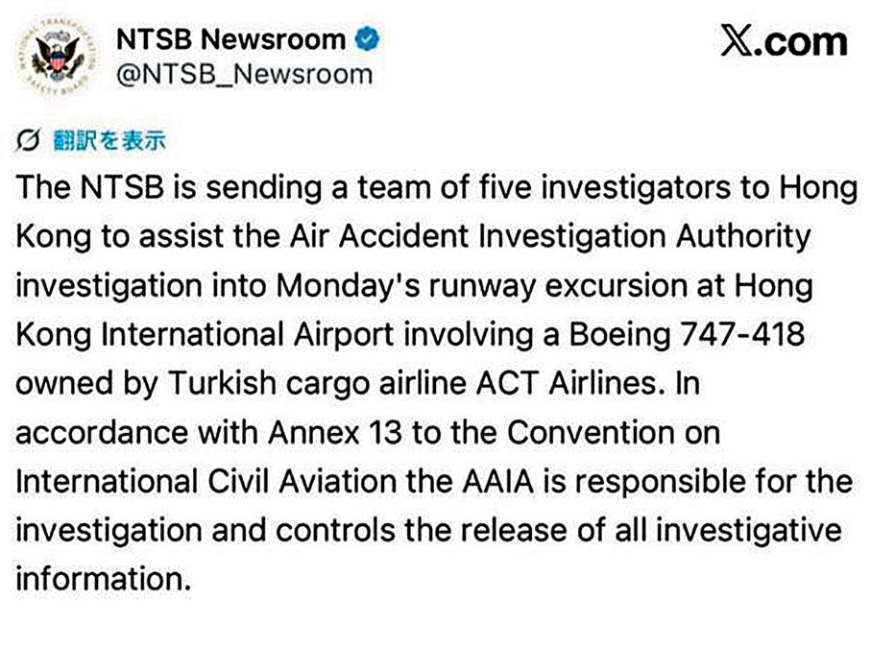Click the X.com logo

pos(784,41)
